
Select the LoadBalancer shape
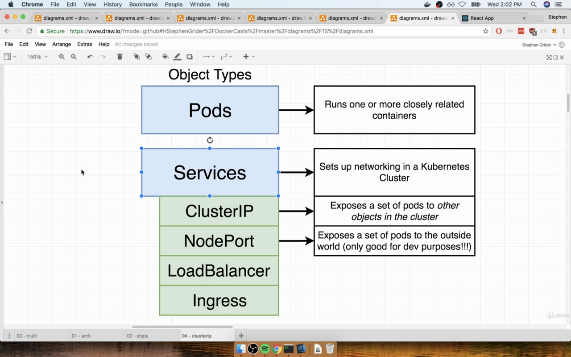[219, 270]
